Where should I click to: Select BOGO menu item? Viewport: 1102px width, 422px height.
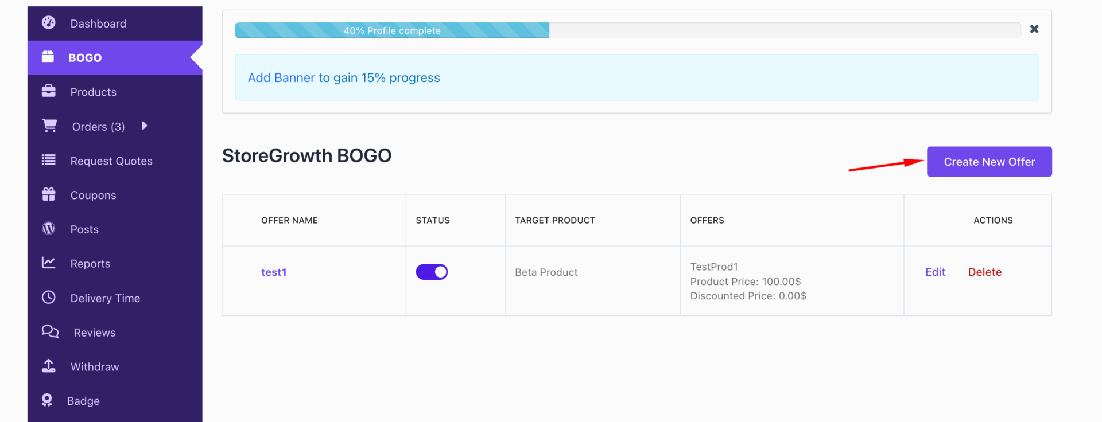(115, 58)
